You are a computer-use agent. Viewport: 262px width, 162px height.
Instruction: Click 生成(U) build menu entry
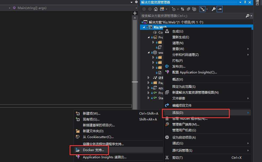point(207,31)
